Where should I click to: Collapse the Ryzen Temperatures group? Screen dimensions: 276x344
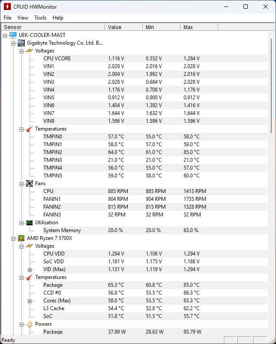[22, 278]
